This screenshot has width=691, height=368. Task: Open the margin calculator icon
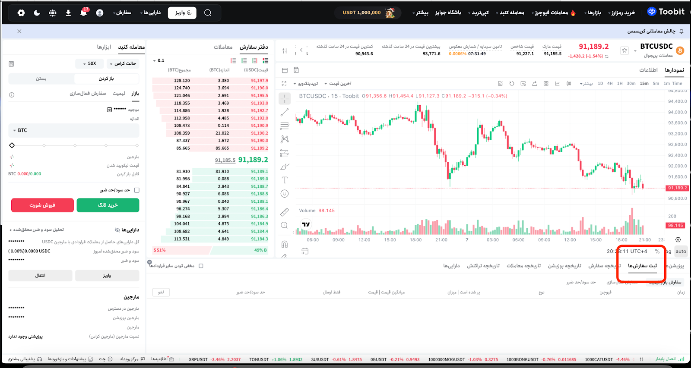[x=11, y=64]
